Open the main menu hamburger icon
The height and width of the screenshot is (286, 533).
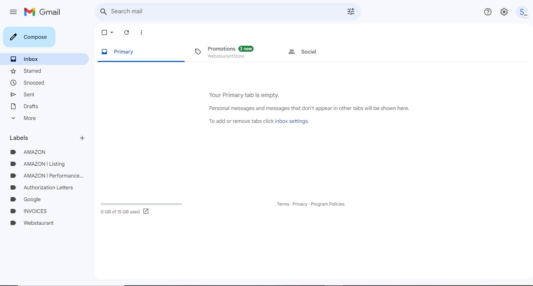(13, 12)
